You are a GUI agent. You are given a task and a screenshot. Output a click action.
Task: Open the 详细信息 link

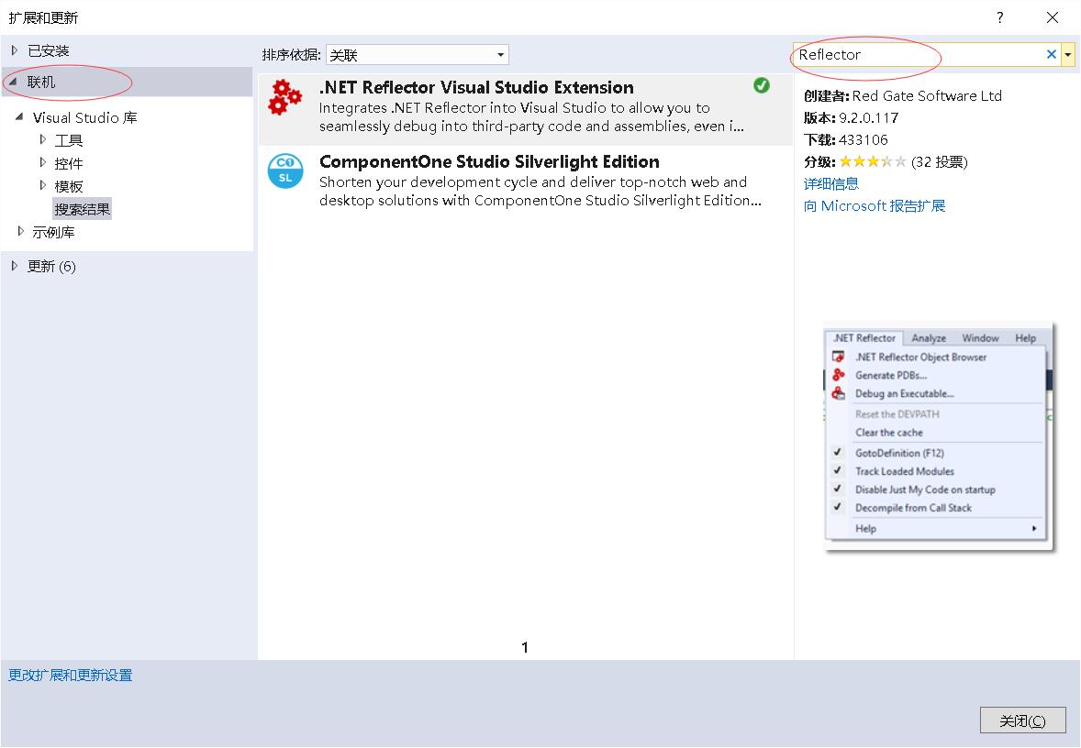pos(830,184)
